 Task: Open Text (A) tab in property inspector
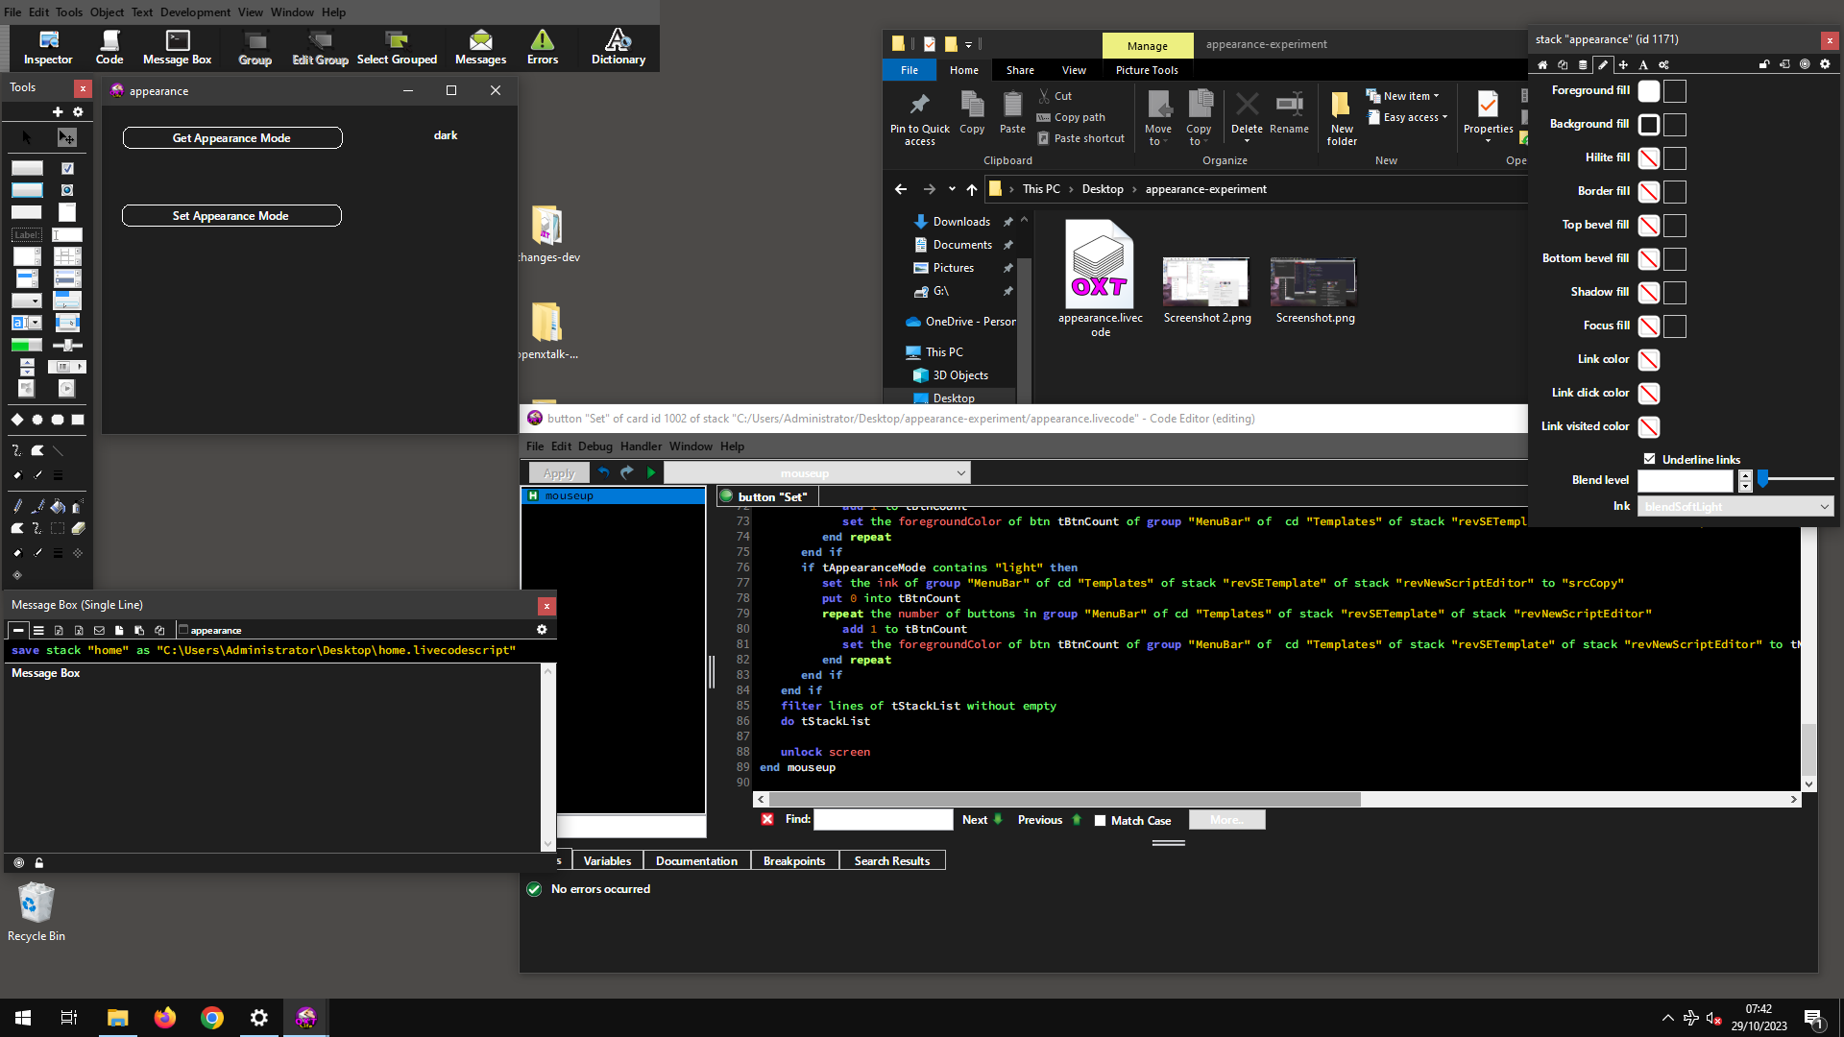coord(1643,65)
